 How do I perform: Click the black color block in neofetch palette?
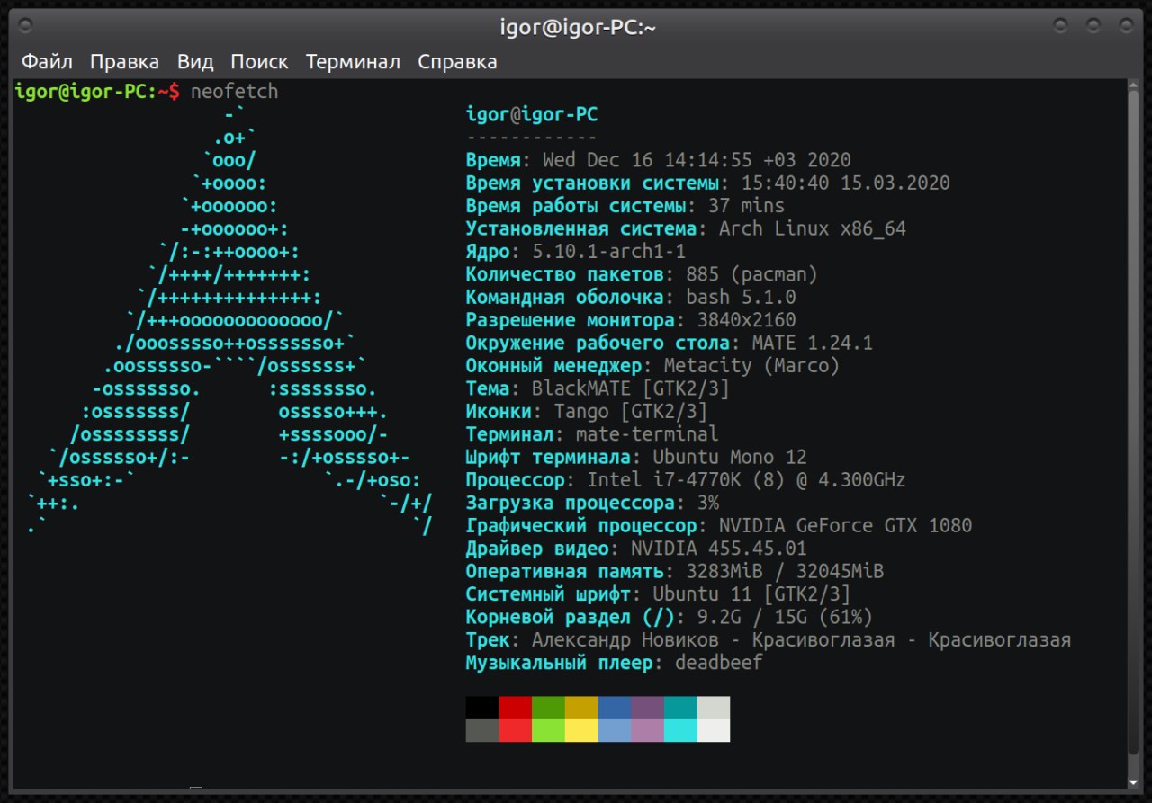pos(482,708)
